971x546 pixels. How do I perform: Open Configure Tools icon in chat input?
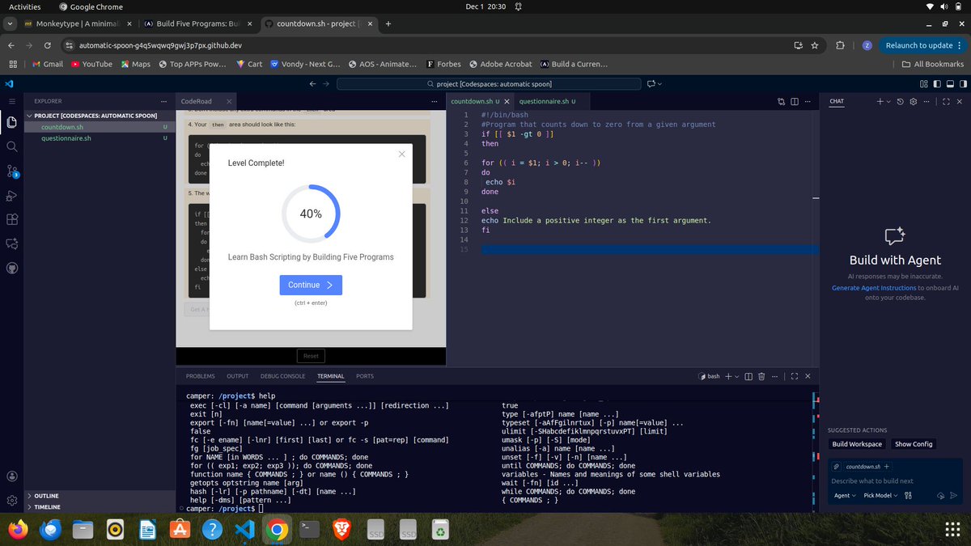pyautogui.click(x=909, y=495)
